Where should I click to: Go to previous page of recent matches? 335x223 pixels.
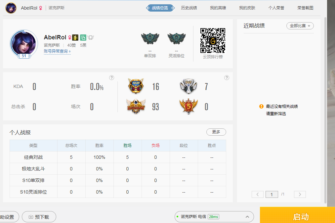(x=258, y=194)
